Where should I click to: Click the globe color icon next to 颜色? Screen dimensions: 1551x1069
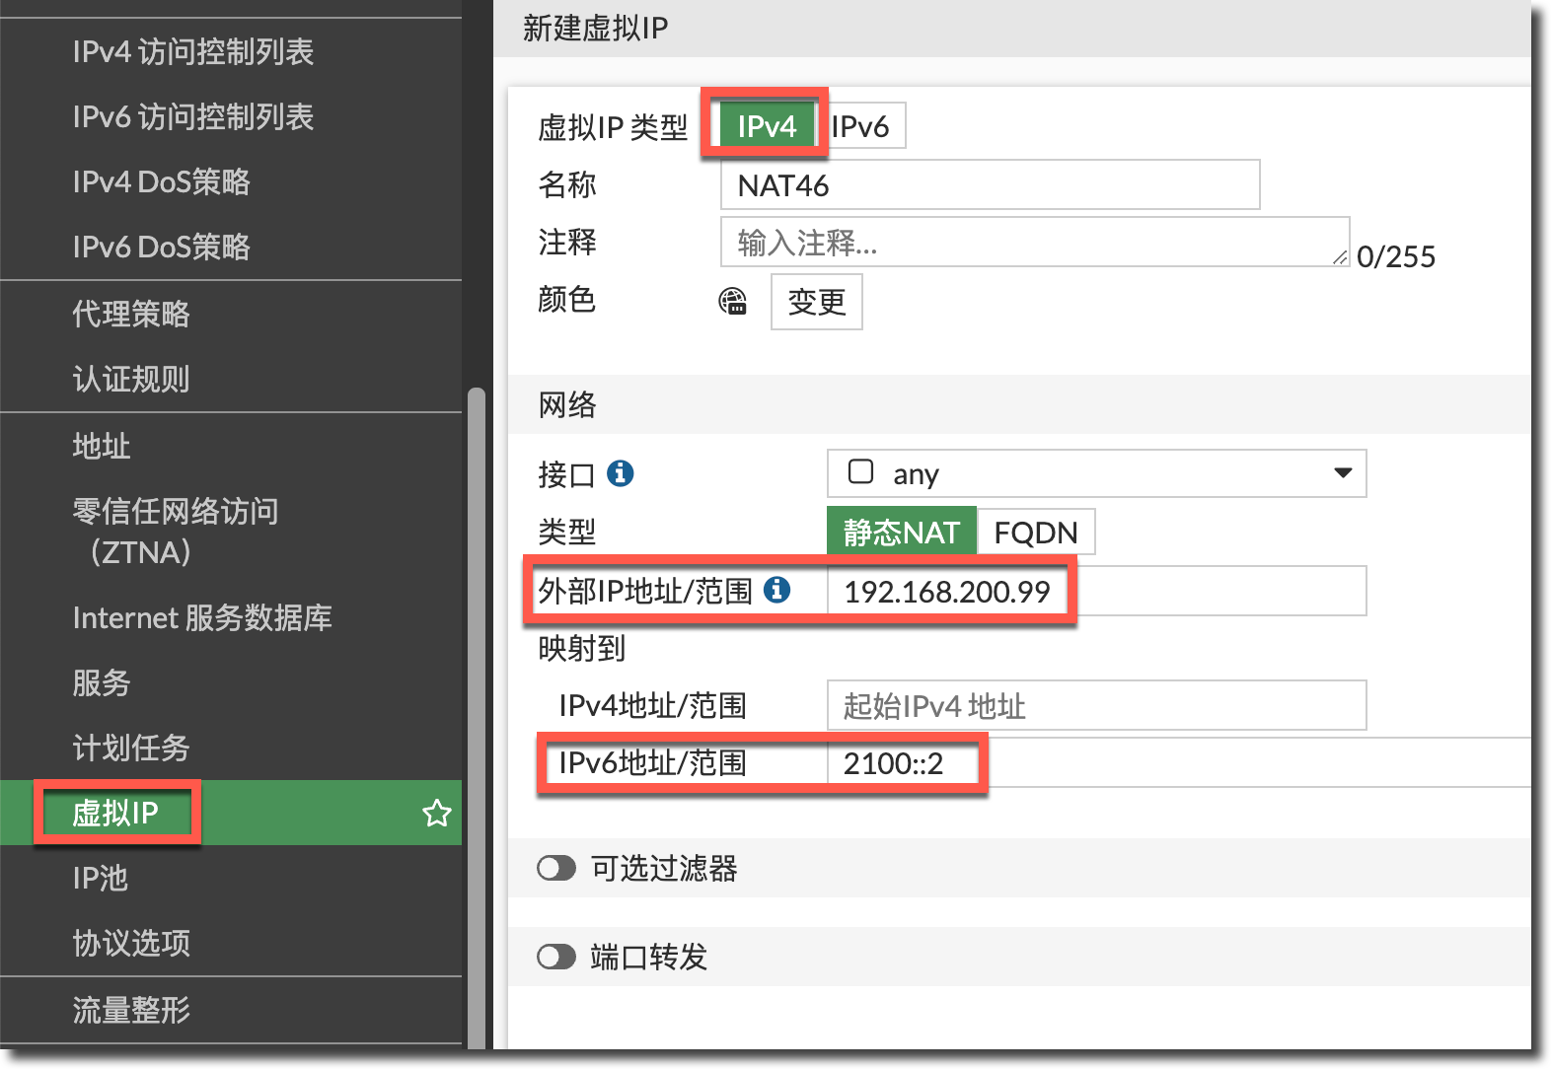(x=732, y=302)
